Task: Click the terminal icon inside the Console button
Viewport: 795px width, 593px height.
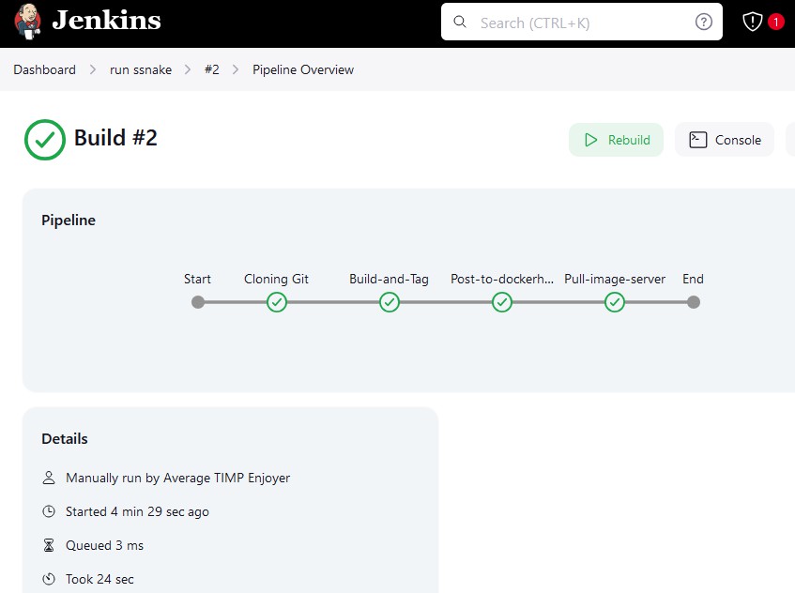Action: click(698, 140)
